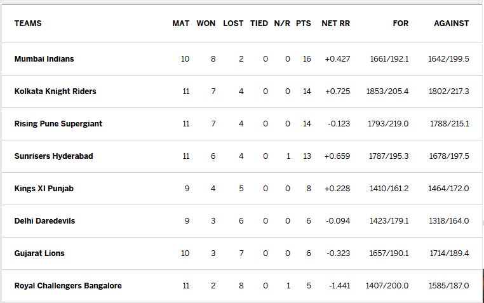The image size is (484, 303).
Task: Click the Mumbai Indians team name
Action: tap(44, 59)
